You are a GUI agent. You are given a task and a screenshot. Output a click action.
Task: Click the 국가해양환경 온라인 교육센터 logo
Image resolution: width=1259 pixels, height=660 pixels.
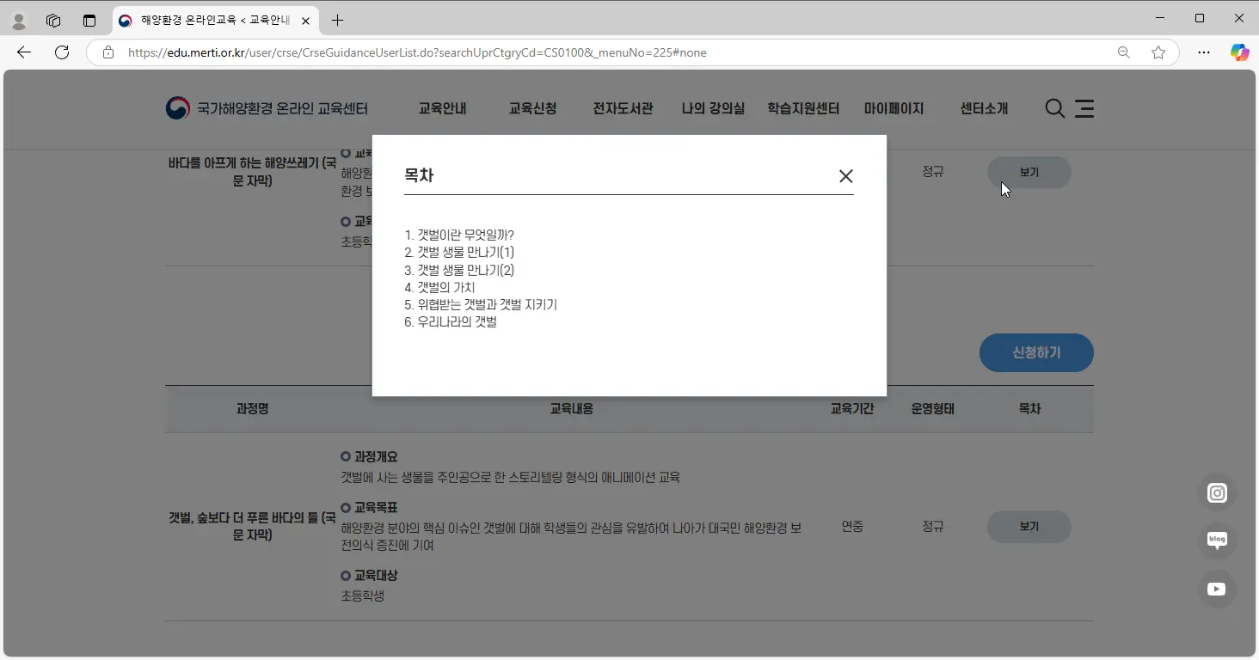267,107
